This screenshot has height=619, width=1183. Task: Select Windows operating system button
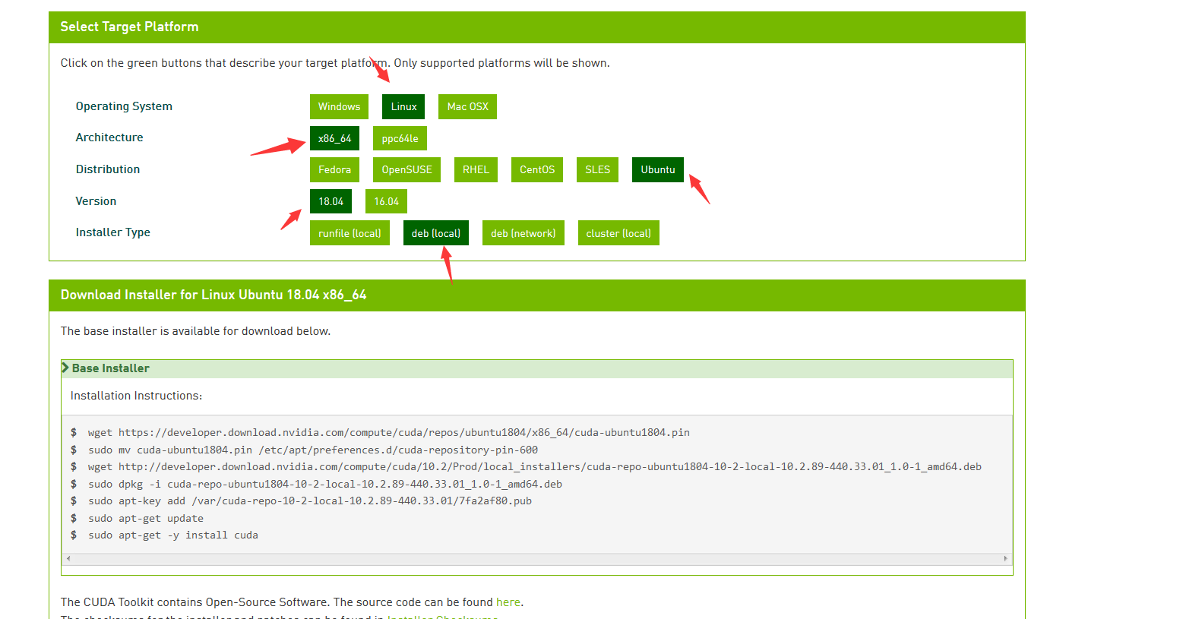coord(339,106)
